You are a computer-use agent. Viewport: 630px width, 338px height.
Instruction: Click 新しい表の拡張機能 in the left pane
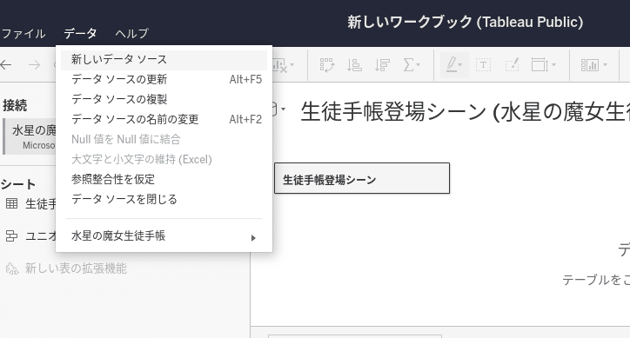[76, 268]
